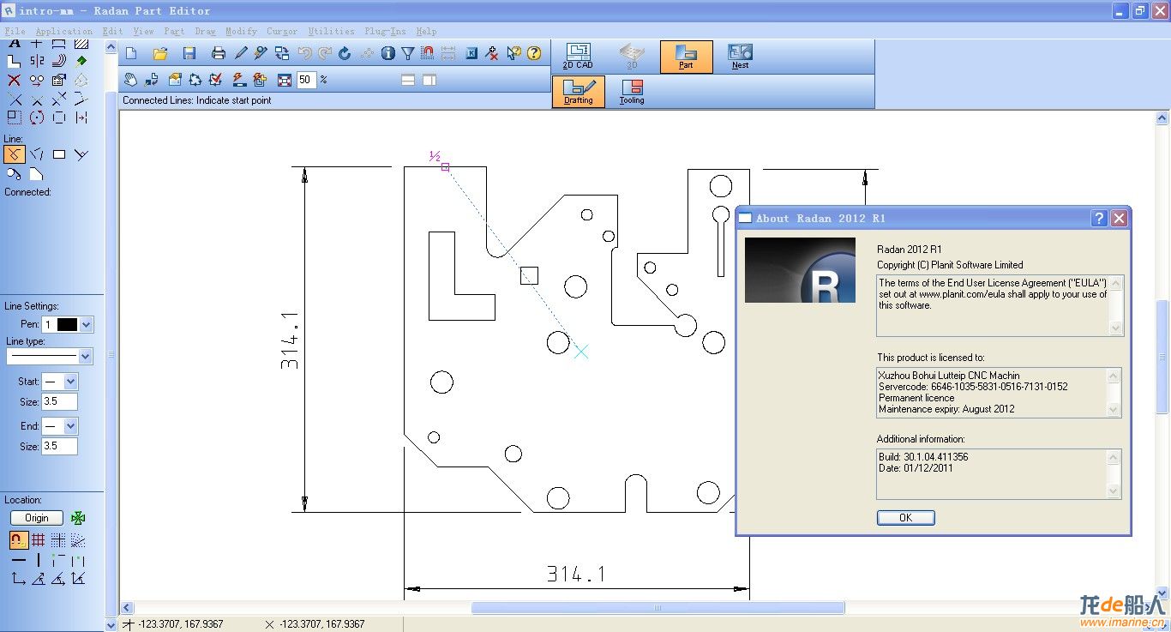Select the text 'A' tool
The height and width of the screenshot is (632, 1171).
click(x=15, y=42)
